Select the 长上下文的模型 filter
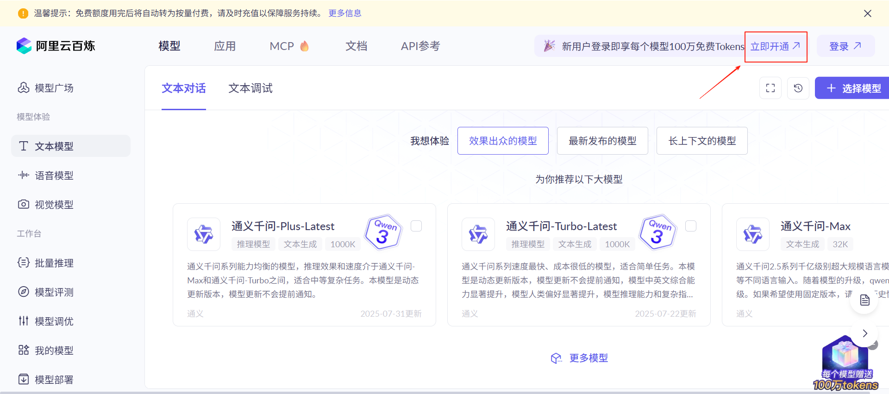This screenshot has width=889, height=394. point(702,141)
